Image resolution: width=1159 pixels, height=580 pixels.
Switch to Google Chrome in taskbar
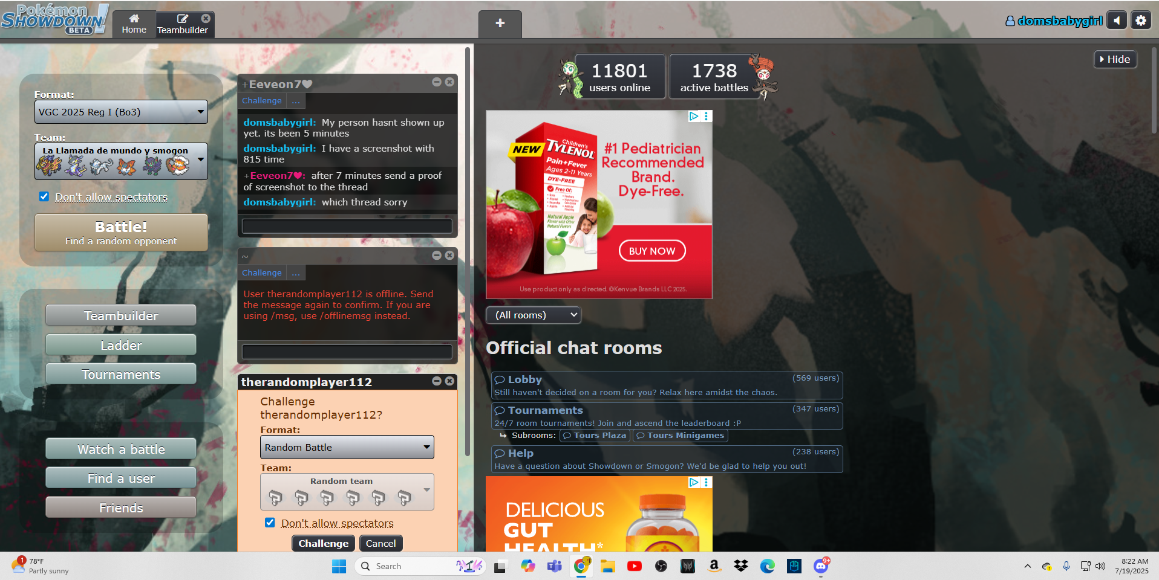click(581, 566)
